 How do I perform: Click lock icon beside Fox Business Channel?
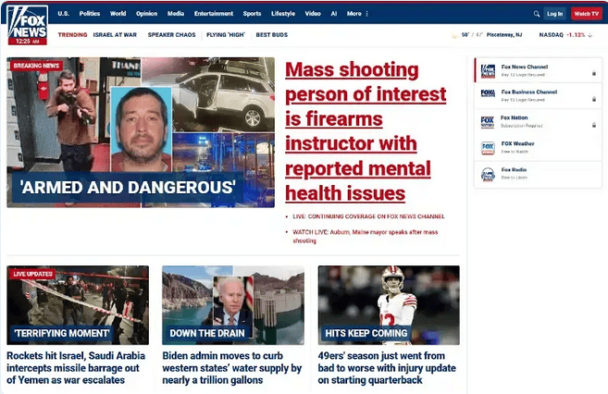[593, 99]
